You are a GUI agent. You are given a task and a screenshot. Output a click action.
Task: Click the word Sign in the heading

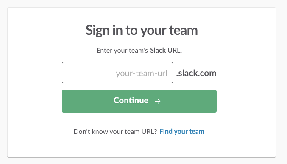[98, 31]
